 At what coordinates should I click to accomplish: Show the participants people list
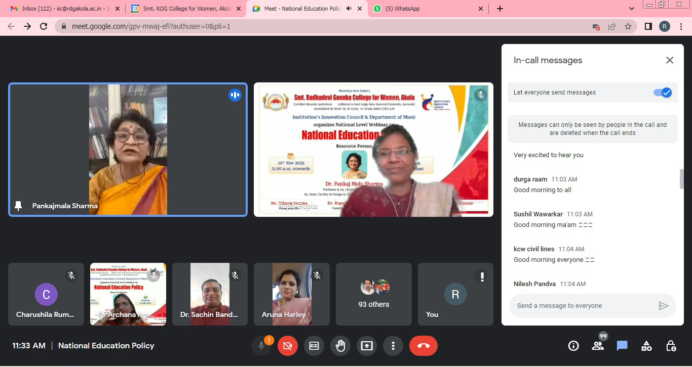(x=598, y=346)
